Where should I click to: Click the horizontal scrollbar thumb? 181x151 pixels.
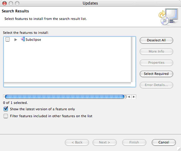pos(65,97)
